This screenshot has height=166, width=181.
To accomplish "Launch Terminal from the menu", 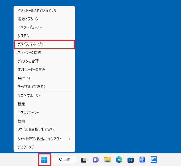I will click(x=44, y=78).
